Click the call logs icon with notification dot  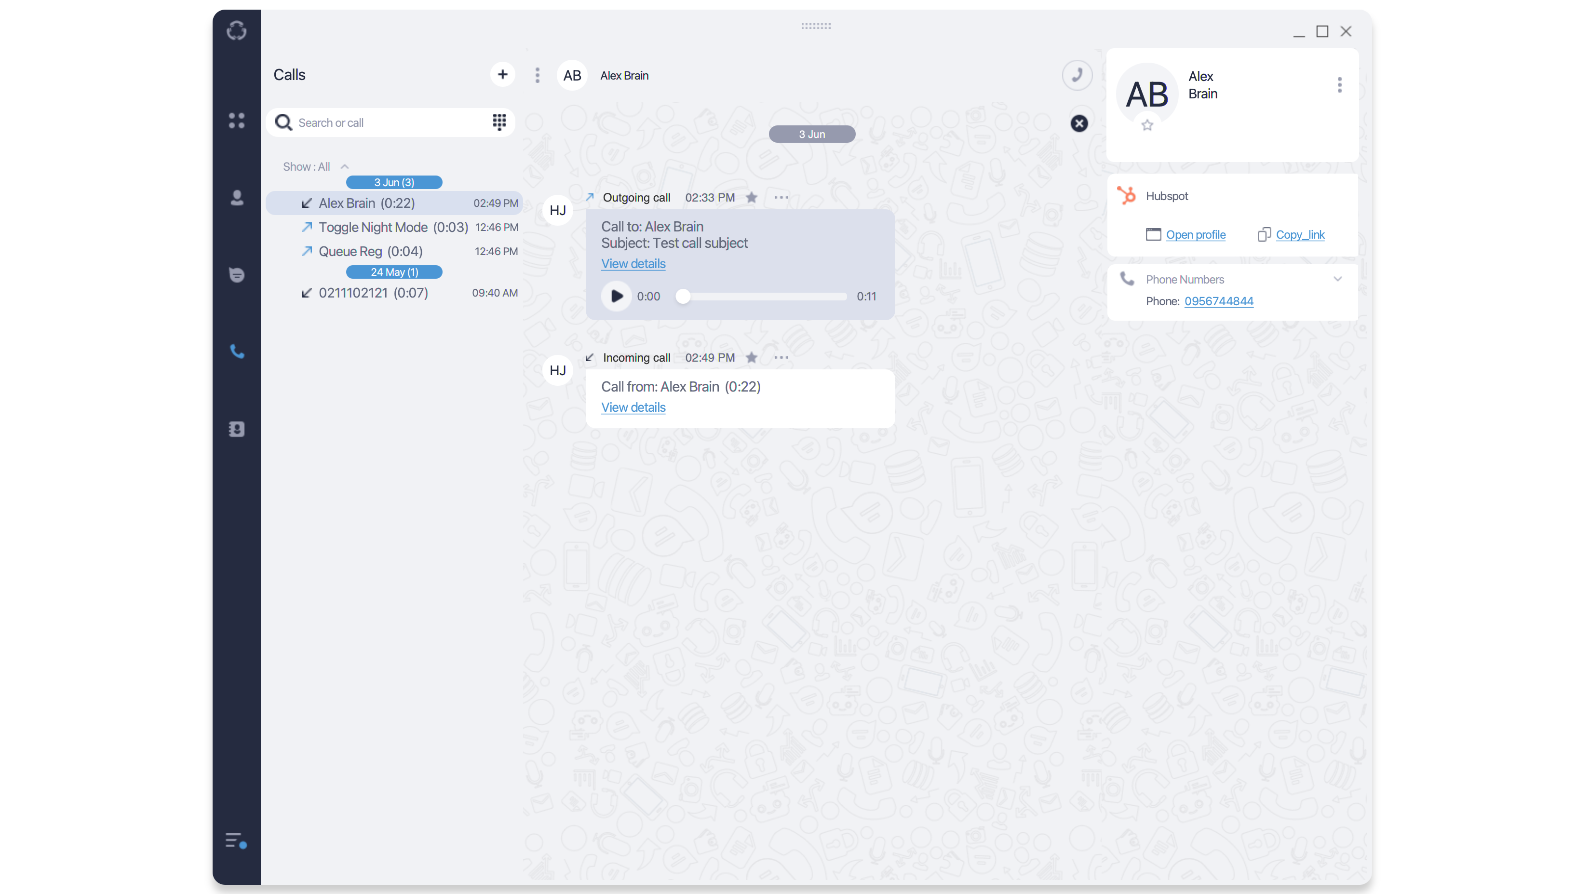tap(235, 840)
